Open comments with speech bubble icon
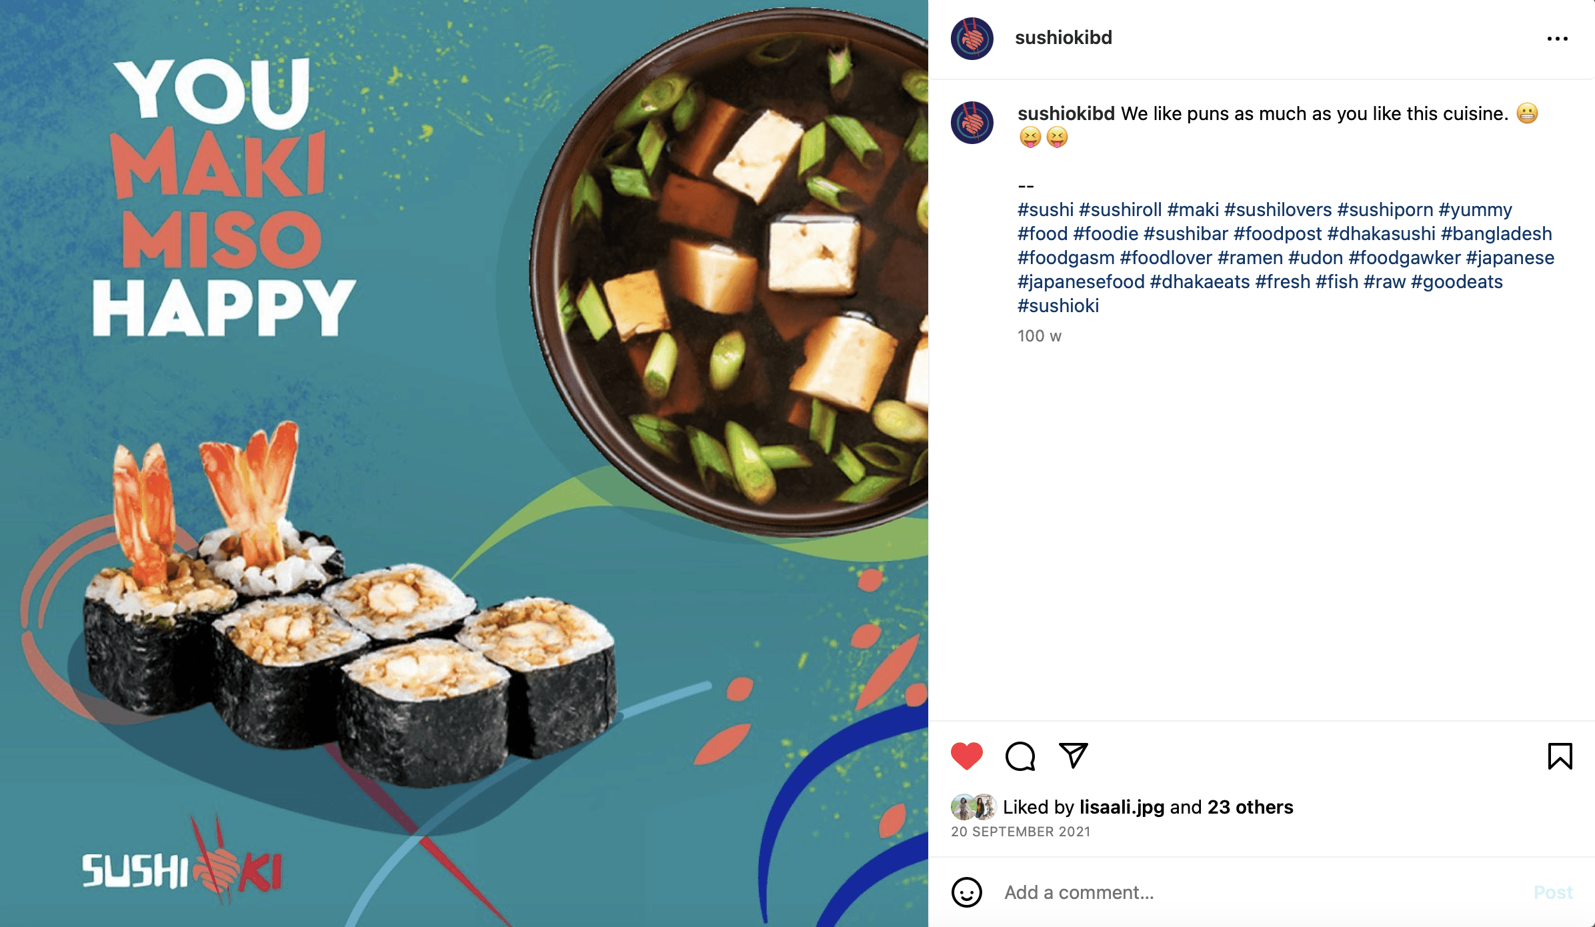Viewport: 1595px width, 927px height. click(1020, 756)
